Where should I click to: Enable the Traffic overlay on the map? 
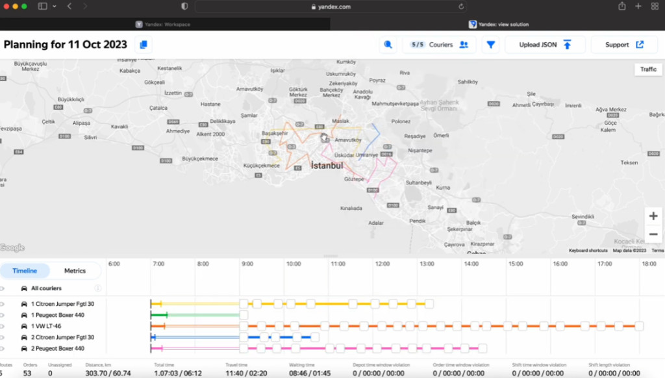[647, 69]
